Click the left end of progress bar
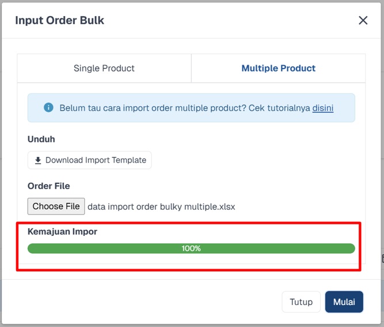 pyautogui.click(x=32, y=249)
